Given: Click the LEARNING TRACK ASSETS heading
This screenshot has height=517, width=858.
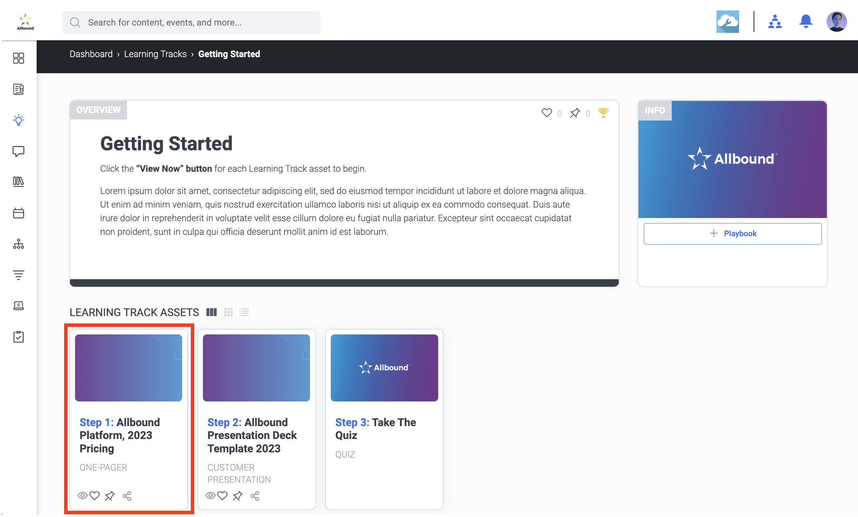Looking at the screenshot, I should [134, 313].
